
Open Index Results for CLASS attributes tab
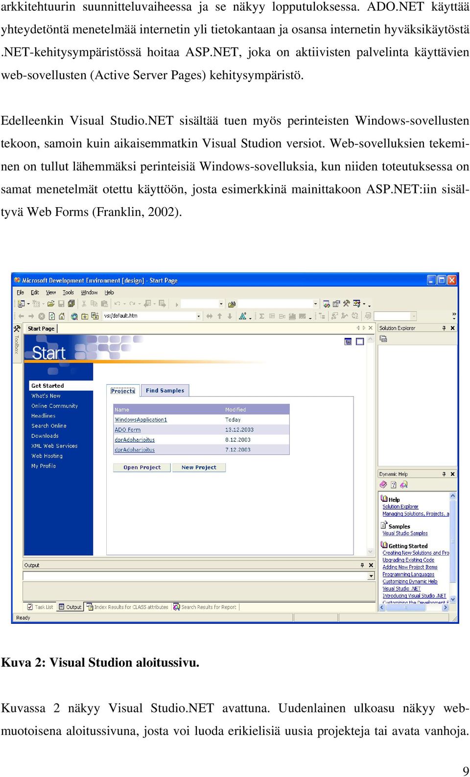coord(127,607)
